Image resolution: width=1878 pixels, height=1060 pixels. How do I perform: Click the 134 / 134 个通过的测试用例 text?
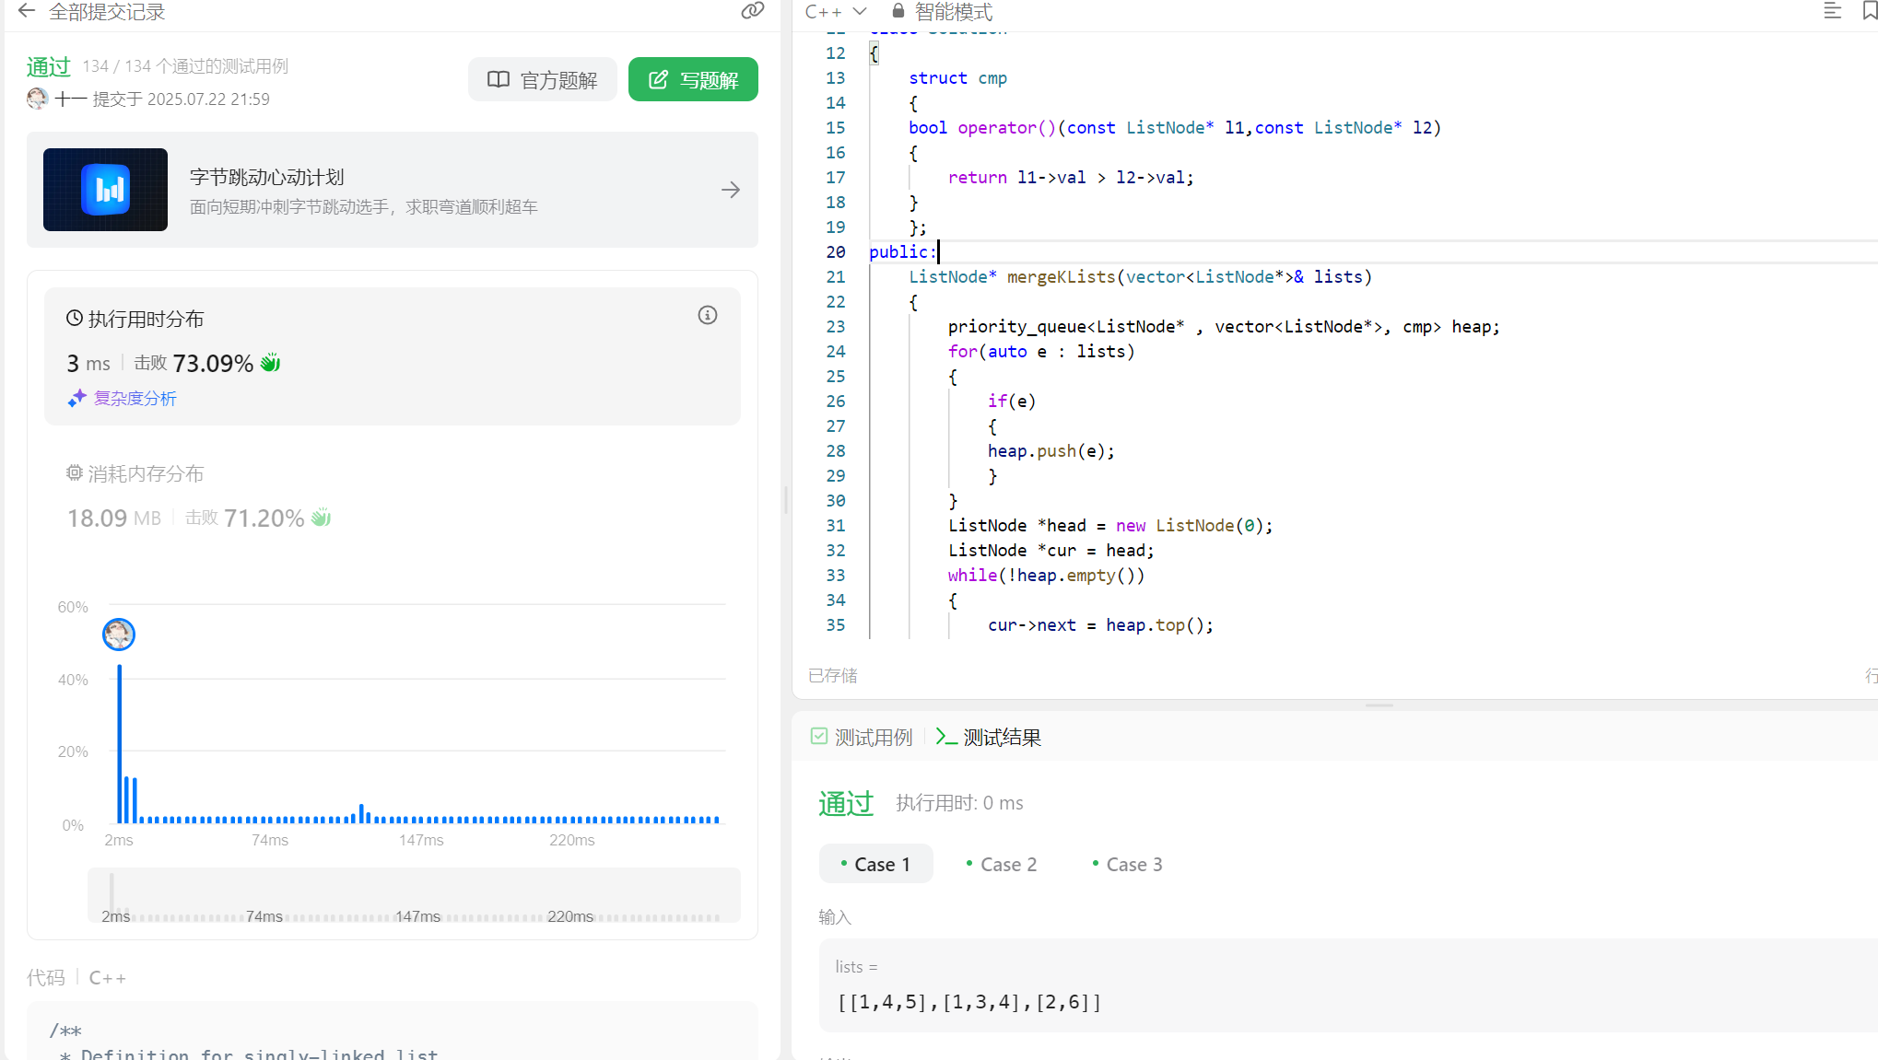[185, 66]
